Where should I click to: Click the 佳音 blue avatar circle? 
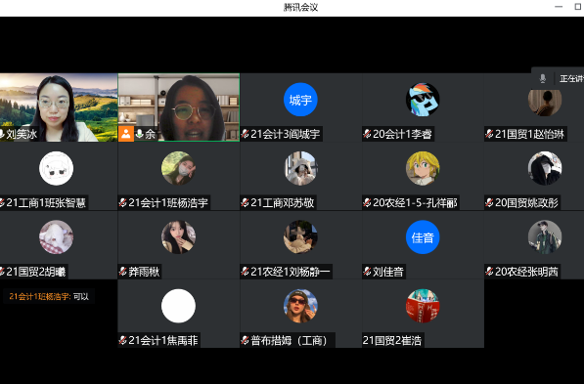pyautogui.click(x=423, y=237)
